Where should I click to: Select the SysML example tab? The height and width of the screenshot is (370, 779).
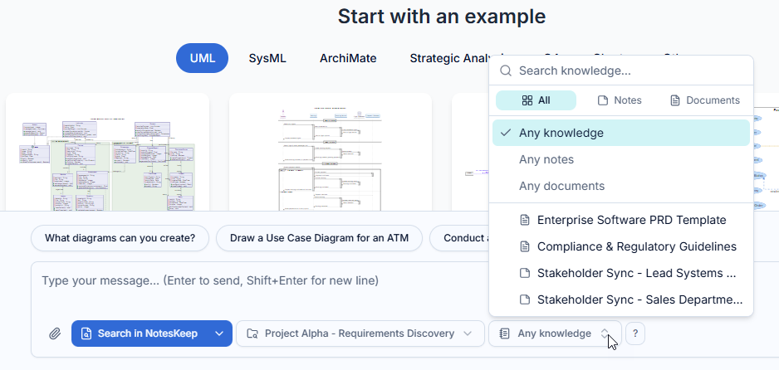point(267,58)
